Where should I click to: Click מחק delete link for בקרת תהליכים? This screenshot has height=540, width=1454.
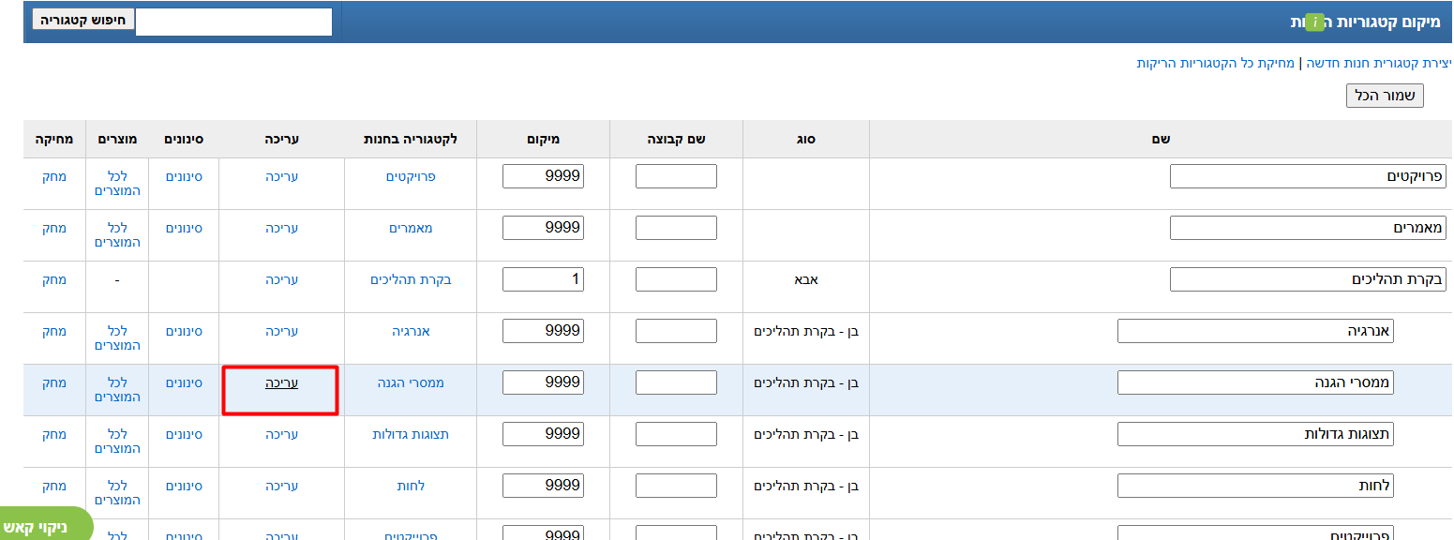pyautogui.click(x=54, y=279)
